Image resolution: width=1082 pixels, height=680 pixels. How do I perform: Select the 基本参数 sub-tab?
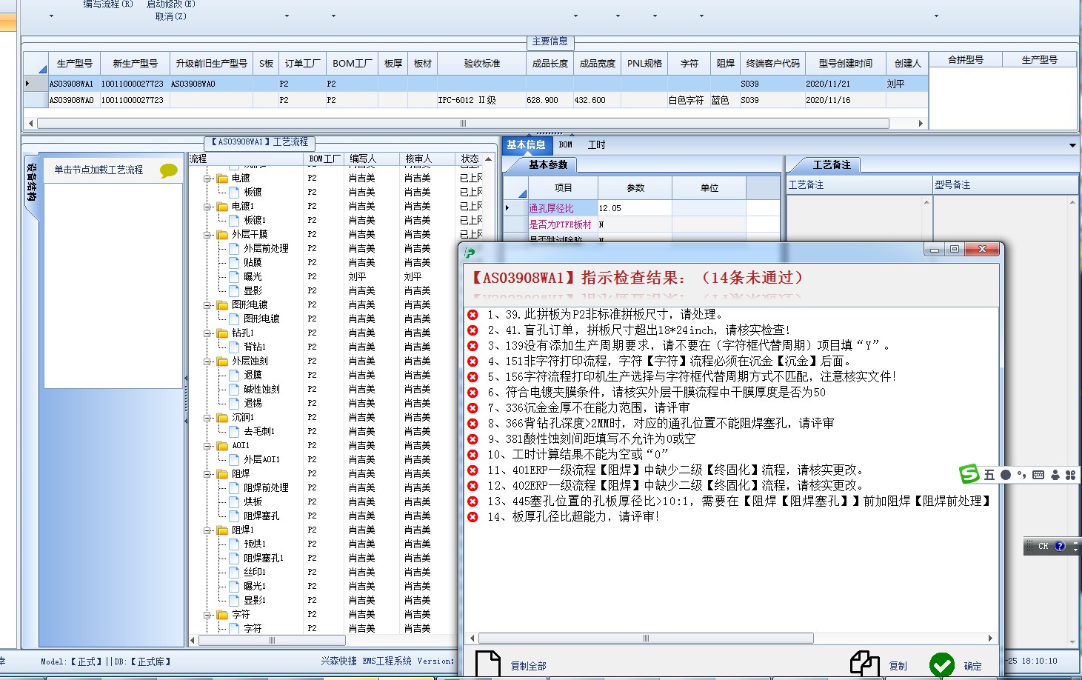pyautogui.click(x=548, y=164)
